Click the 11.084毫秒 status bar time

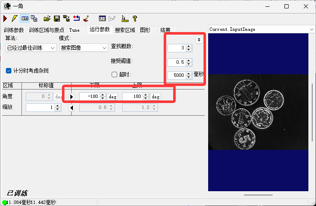point(19,202)
